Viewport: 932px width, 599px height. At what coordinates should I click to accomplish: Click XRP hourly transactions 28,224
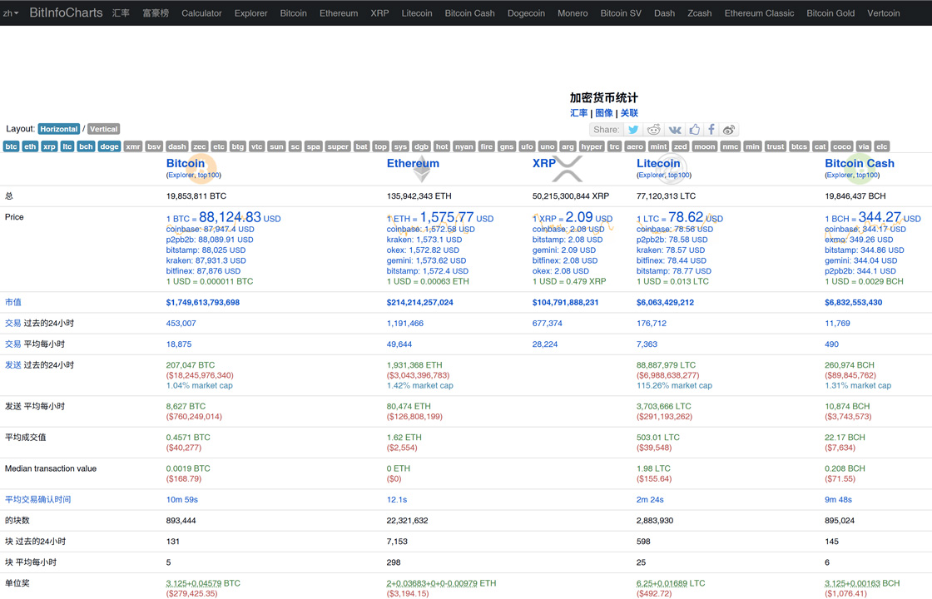click(x=545, y=344)
